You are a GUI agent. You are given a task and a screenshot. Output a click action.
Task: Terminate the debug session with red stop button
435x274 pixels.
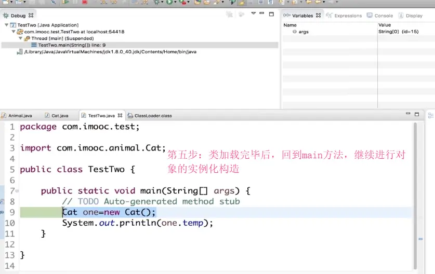click(85, 2)
